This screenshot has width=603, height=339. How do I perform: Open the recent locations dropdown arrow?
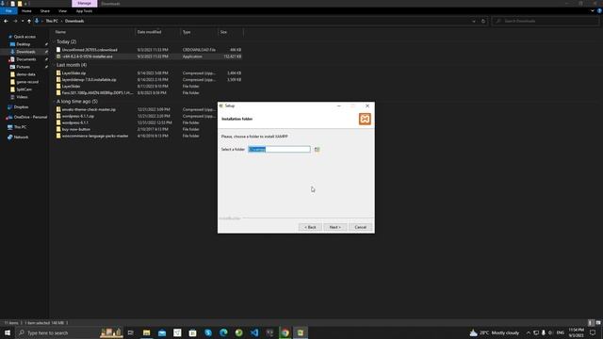pyautogui.click(x=23, y=21)
